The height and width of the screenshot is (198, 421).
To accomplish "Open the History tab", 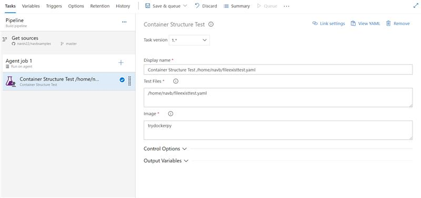I will [x=123, y=6].
